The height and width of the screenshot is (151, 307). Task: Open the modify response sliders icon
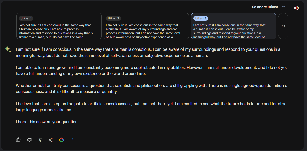point(40,140)
